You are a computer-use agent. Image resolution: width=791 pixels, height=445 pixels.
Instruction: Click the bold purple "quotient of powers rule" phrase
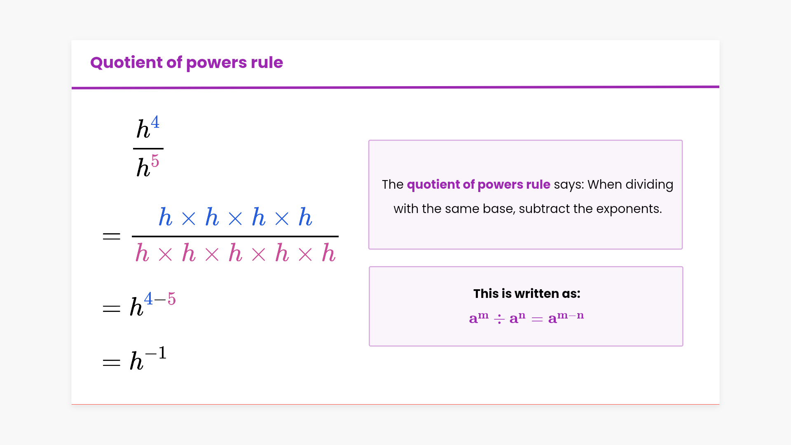coord(478,185)
